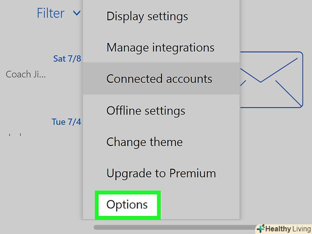Open the Coach Ji... message
Viewport: 312px width, 234px height.
26,74
